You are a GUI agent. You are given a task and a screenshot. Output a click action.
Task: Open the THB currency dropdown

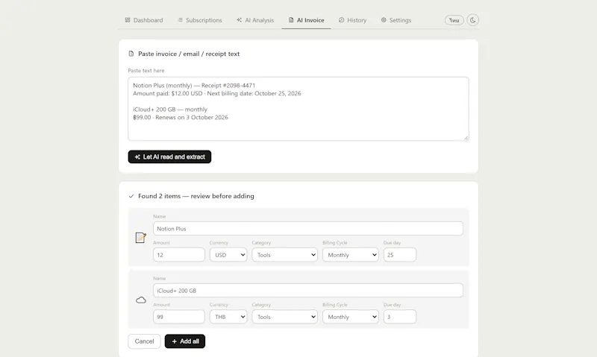tap(228, 317)
